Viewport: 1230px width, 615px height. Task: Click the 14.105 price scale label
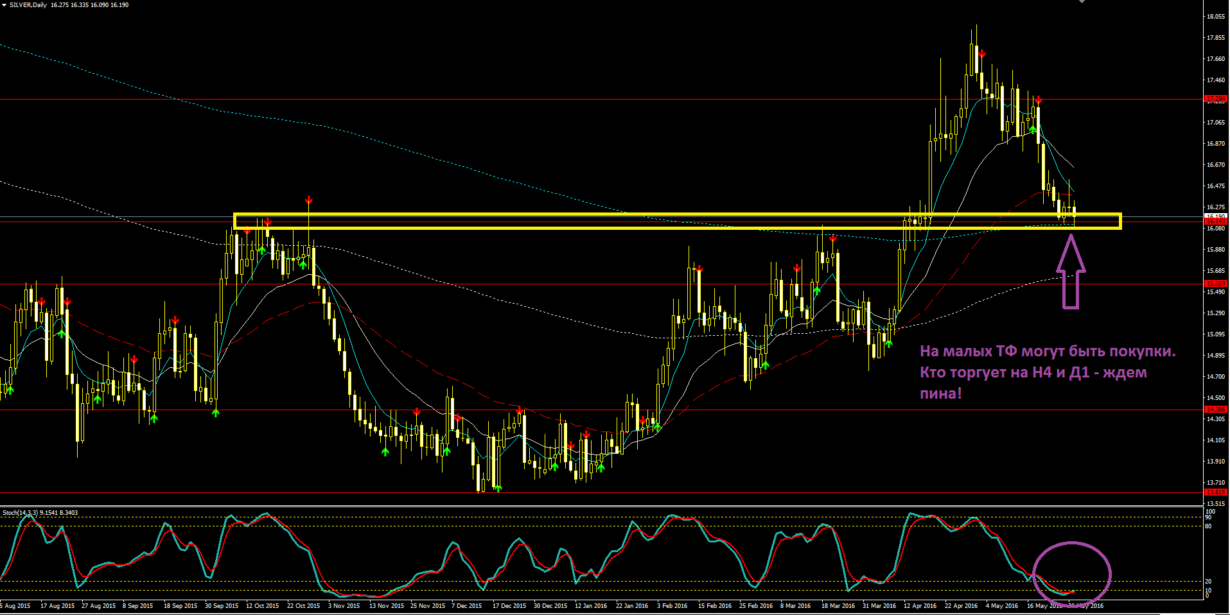tap(1216, 440)
